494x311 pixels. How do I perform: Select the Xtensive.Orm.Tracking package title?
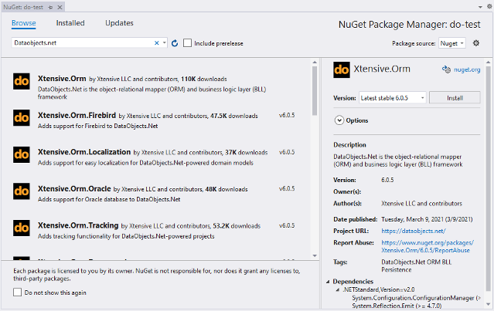point(78,225)
